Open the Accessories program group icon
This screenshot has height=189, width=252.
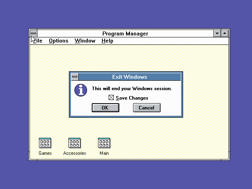tap(74, 143)
